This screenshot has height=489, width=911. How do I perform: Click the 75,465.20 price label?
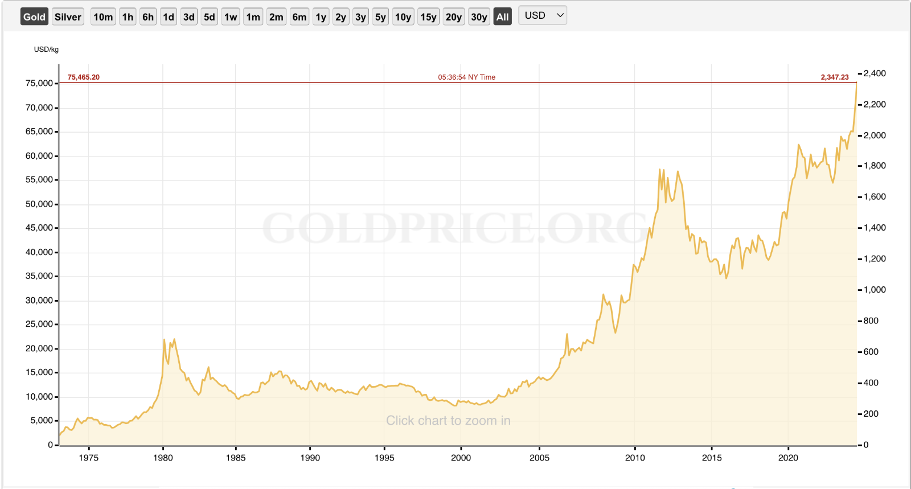click(84, 77)
